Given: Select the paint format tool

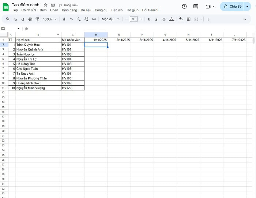Looking at the screenshot, I should click(37, 19).
